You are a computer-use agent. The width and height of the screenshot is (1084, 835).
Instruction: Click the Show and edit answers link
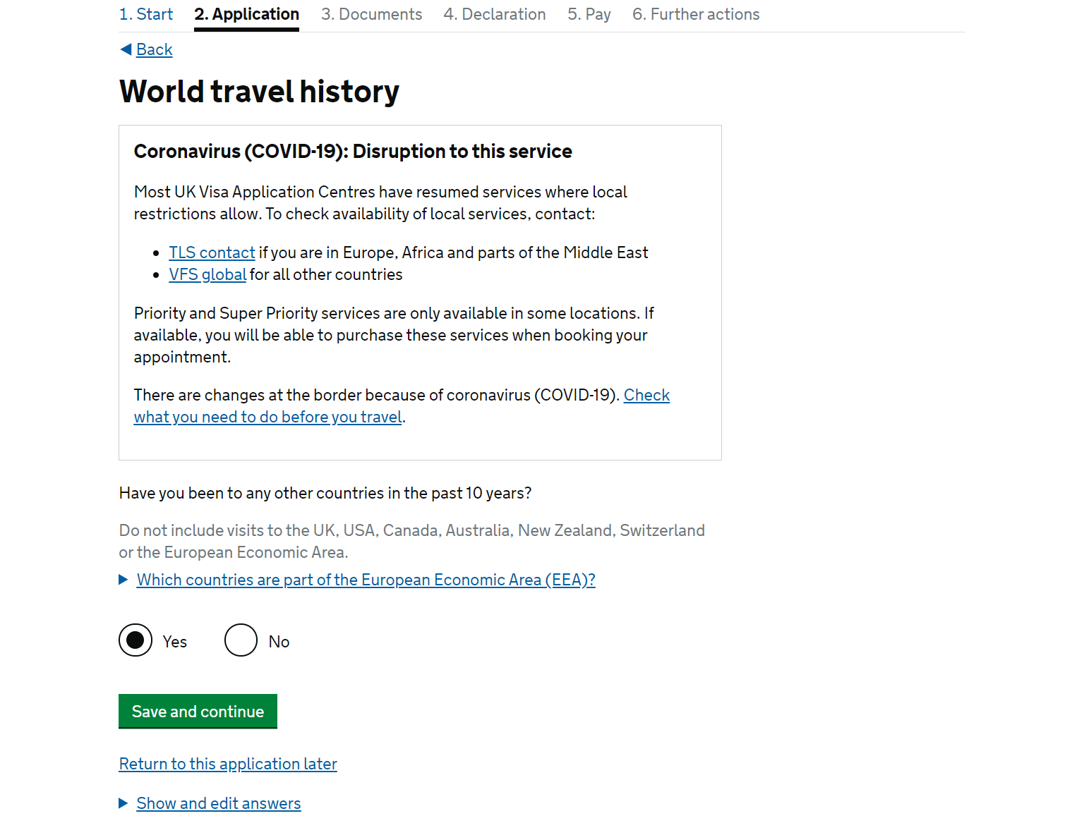click(219, 803)
